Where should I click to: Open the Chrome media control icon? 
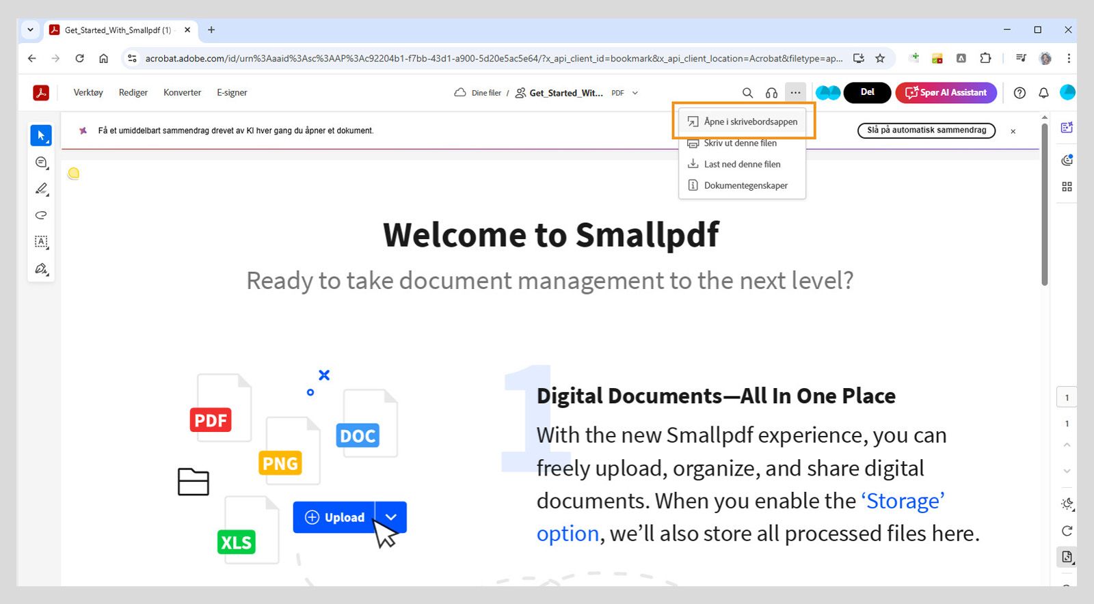[1021, 58]
